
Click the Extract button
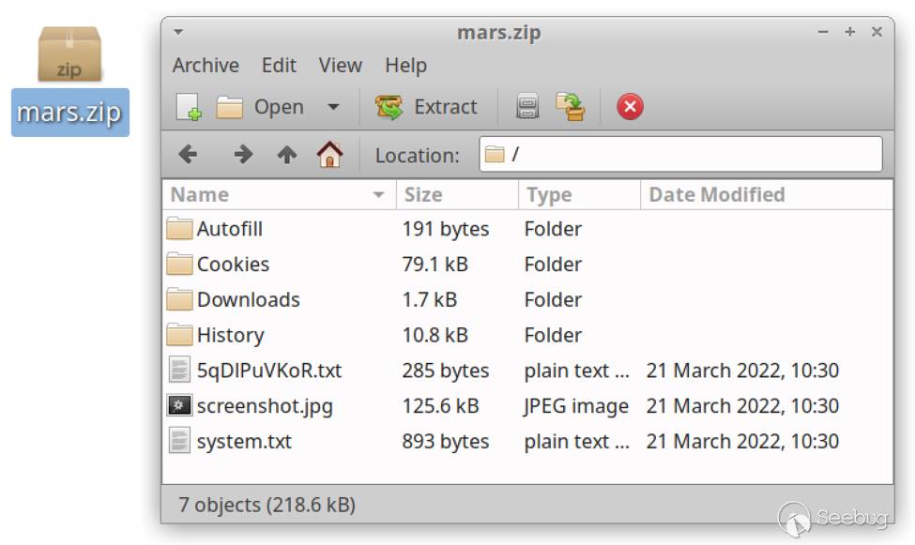click(x=427, y=107)
